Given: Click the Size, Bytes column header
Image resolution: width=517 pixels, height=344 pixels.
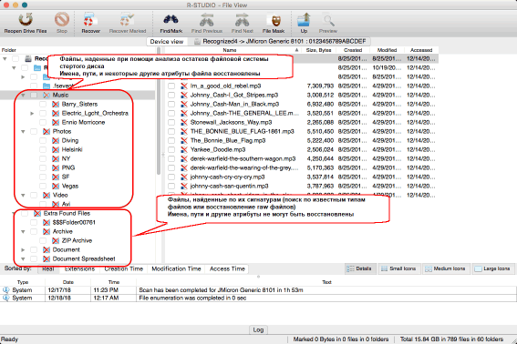Looking at the screenshot, I should point(318,50).
